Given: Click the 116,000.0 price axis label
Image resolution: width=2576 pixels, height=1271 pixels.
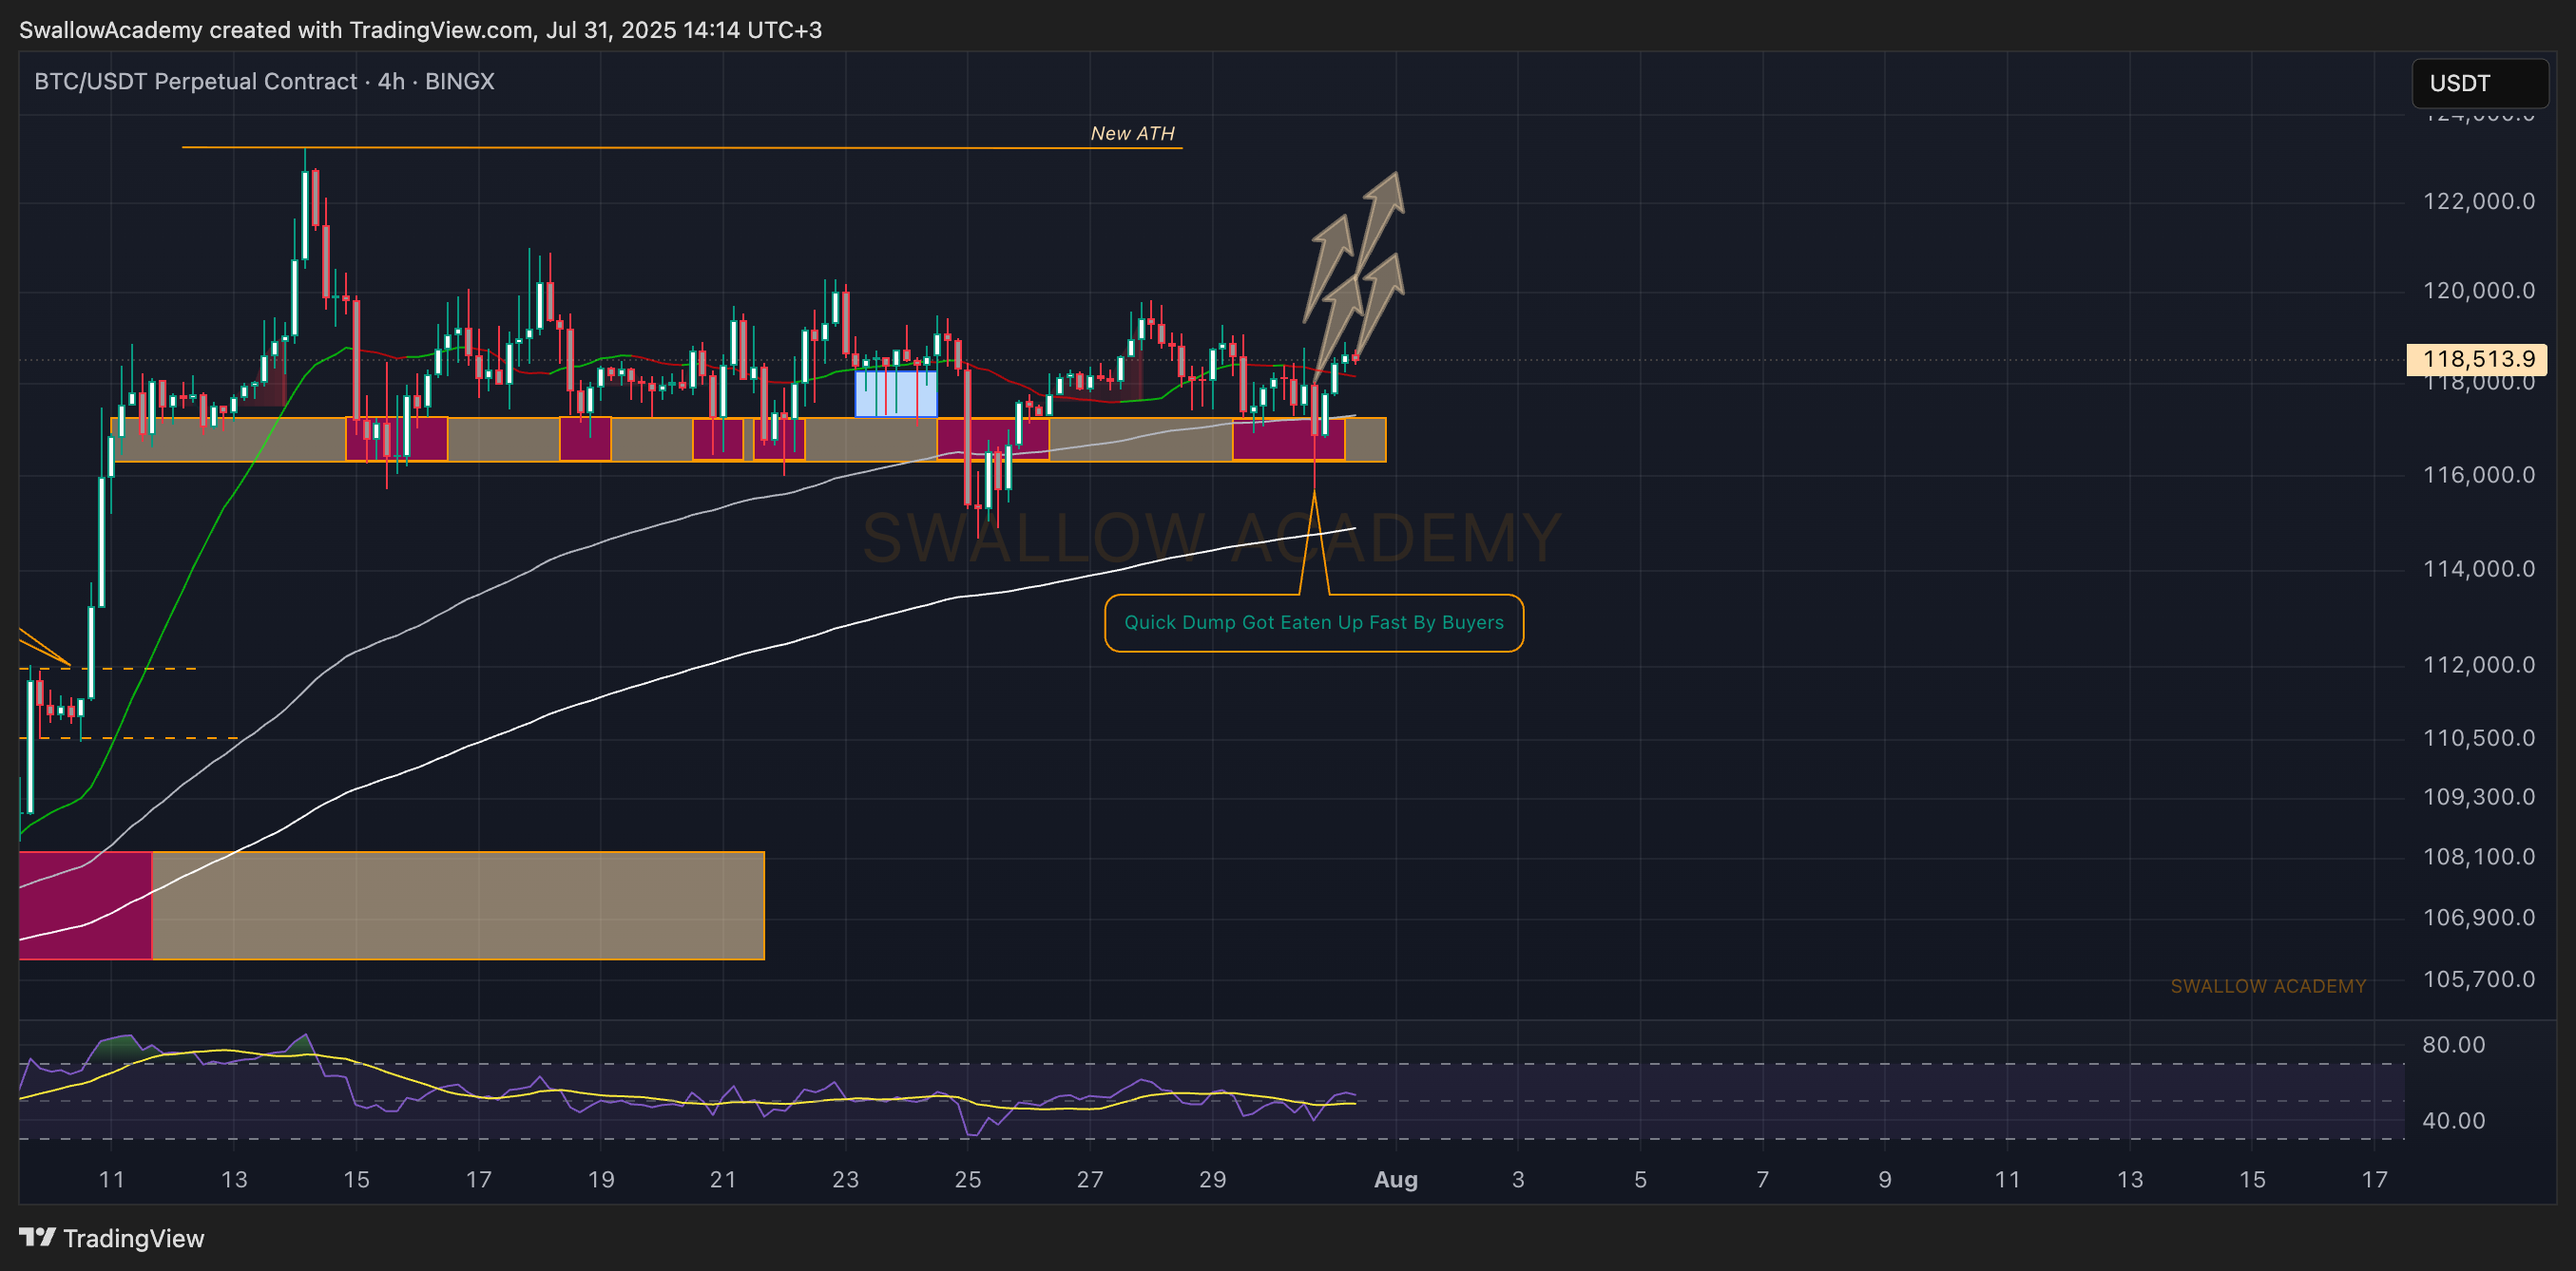Looking at the screenshot, I should [x=2478, y=475].
